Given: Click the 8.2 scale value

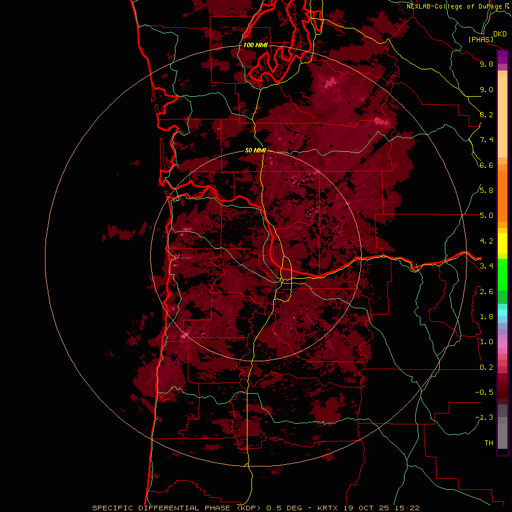Looking at the screenshot, I should (486, 114).
